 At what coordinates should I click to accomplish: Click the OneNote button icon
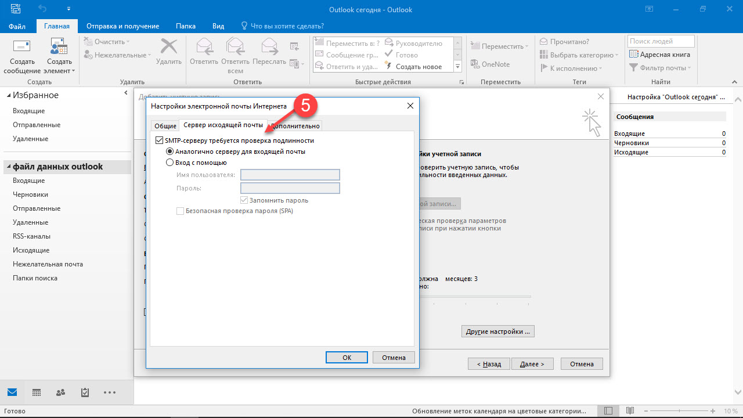click(475, 64)
